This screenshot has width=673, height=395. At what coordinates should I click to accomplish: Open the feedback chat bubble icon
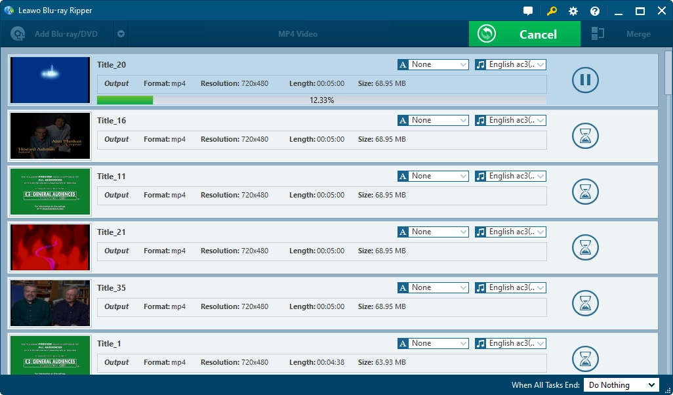click(x=528, y=11)
